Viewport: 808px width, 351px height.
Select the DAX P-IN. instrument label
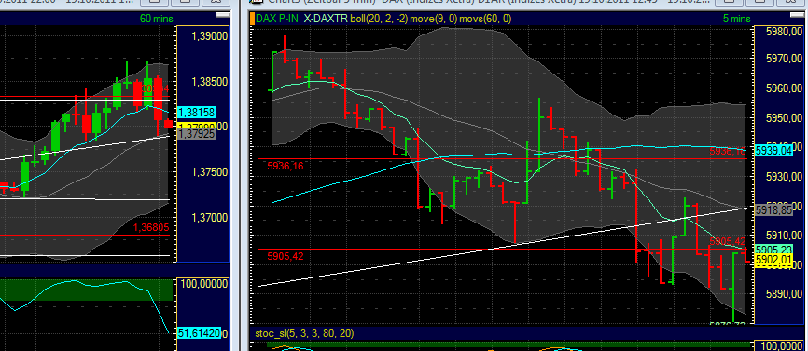(x=278, y=19)
